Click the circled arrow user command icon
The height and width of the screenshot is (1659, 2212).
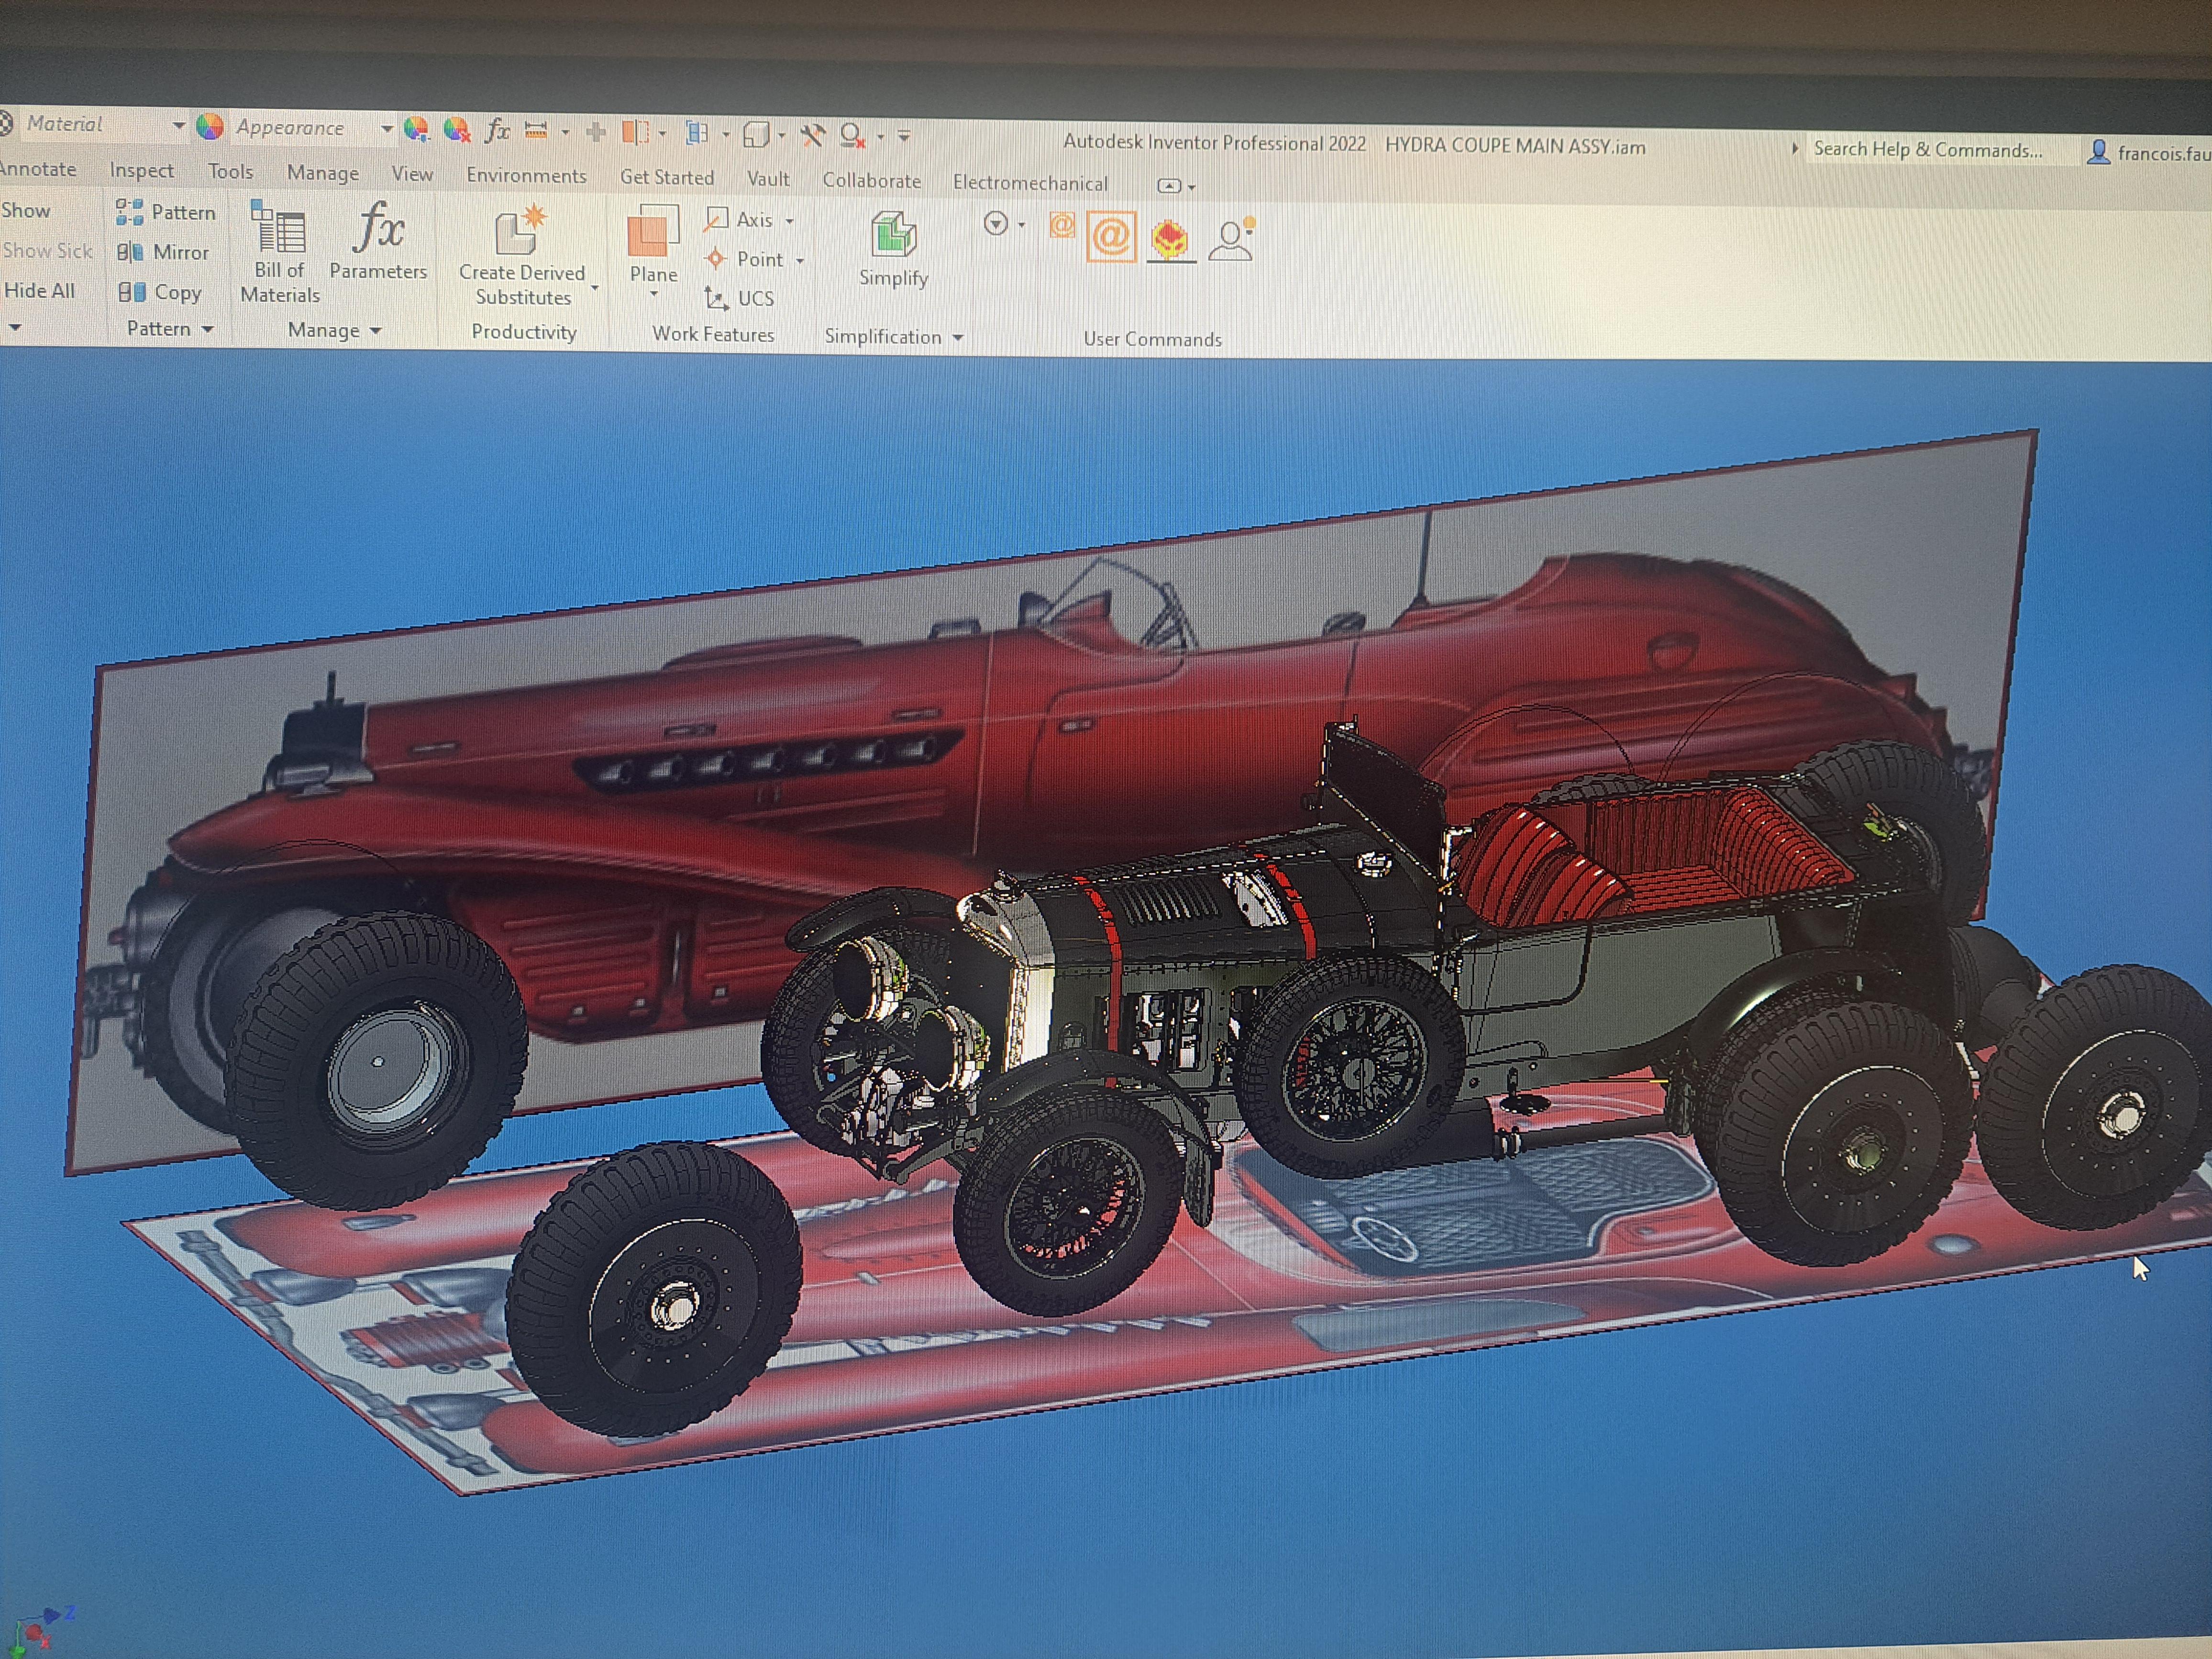[995, 223]
